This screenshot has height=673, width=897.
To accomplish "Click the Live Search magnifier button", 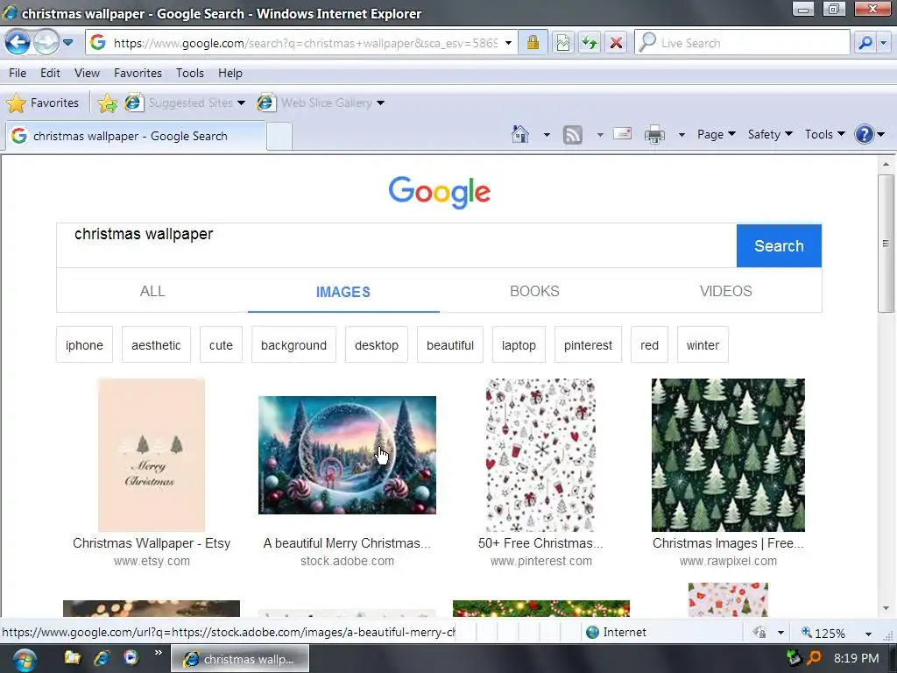I will point(865,43).
